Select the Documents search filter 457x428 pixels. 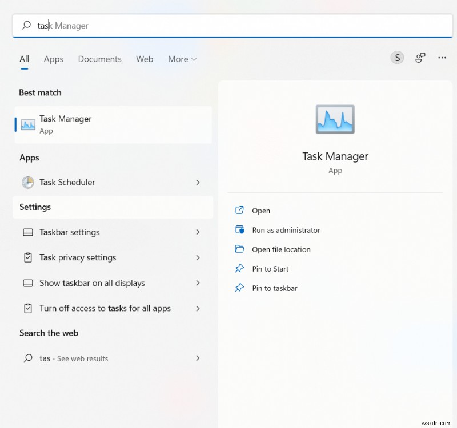[x=99, y=59]
